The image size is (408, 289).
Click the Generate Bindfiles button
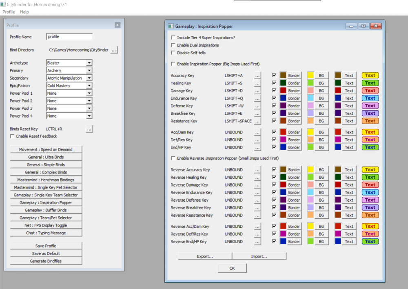(x=46, y=261)
